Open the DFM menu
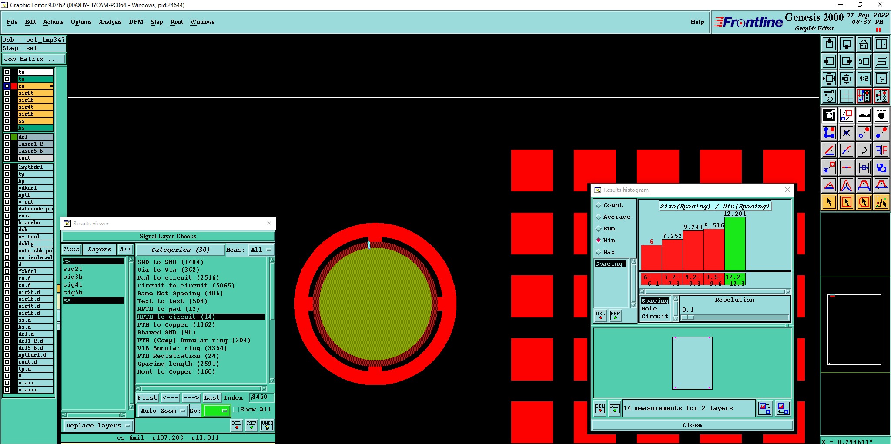Screen dimensions: 891x444 pos(136,22)
